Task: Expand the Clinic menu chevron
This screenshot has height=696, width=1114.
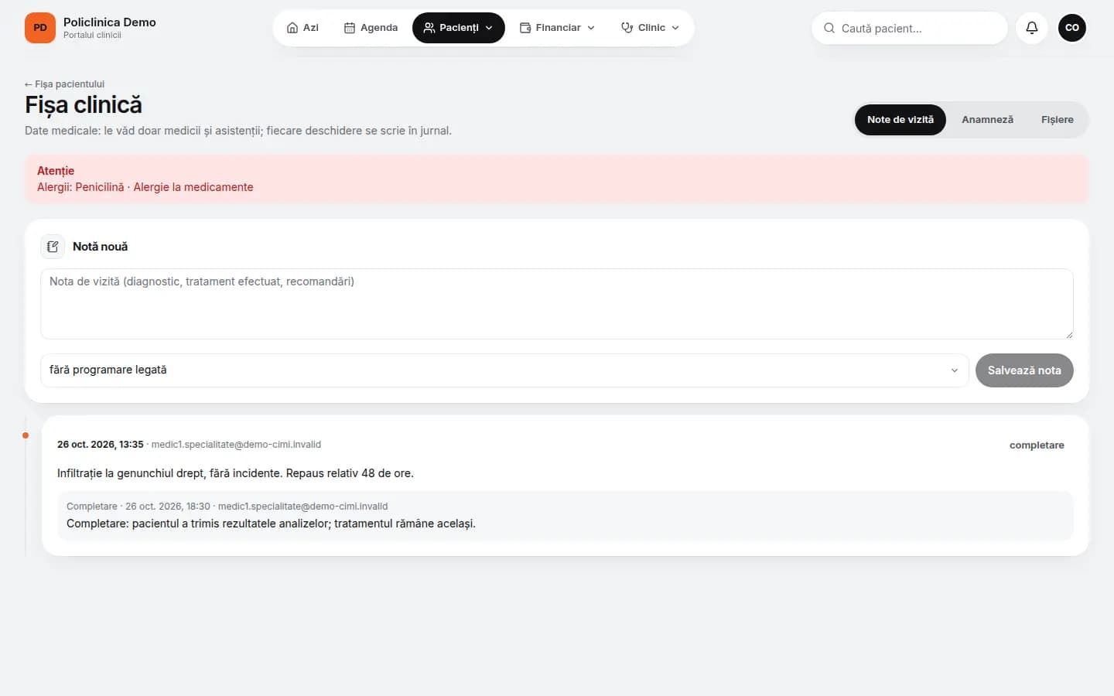Action: 675,28
